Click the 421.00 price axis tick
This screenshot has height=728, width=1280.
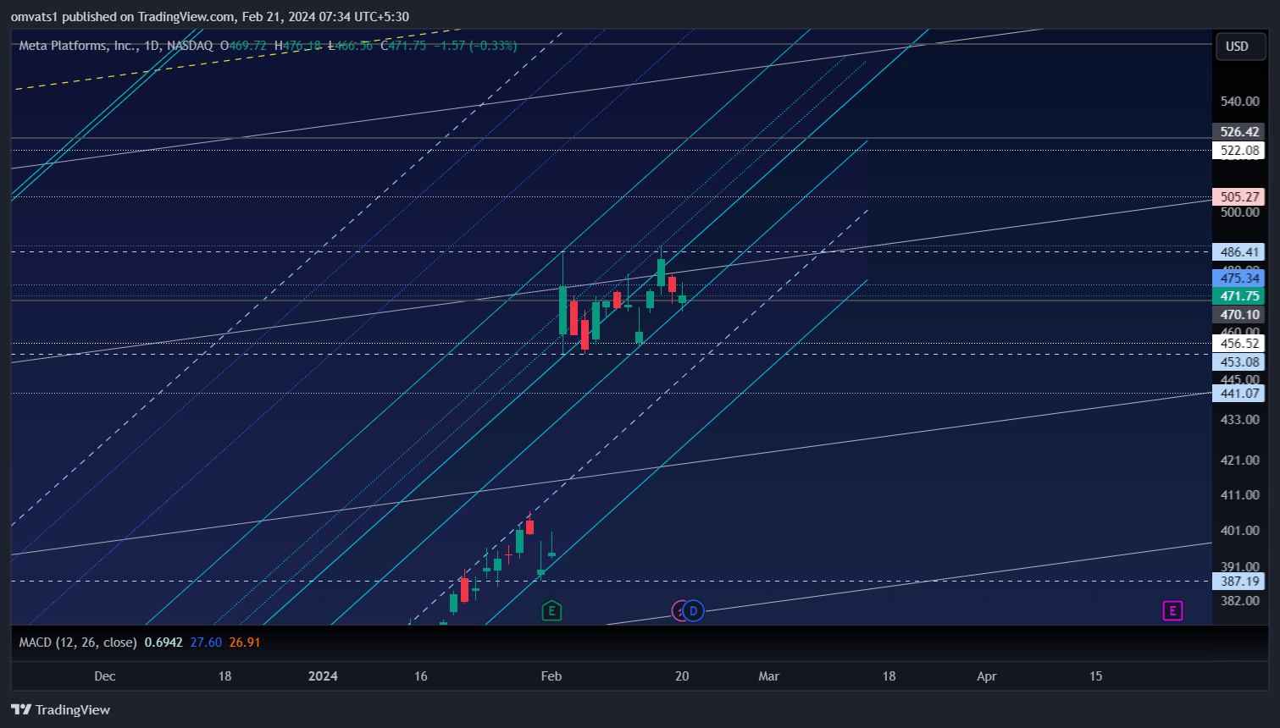[x=1239, y=461]
